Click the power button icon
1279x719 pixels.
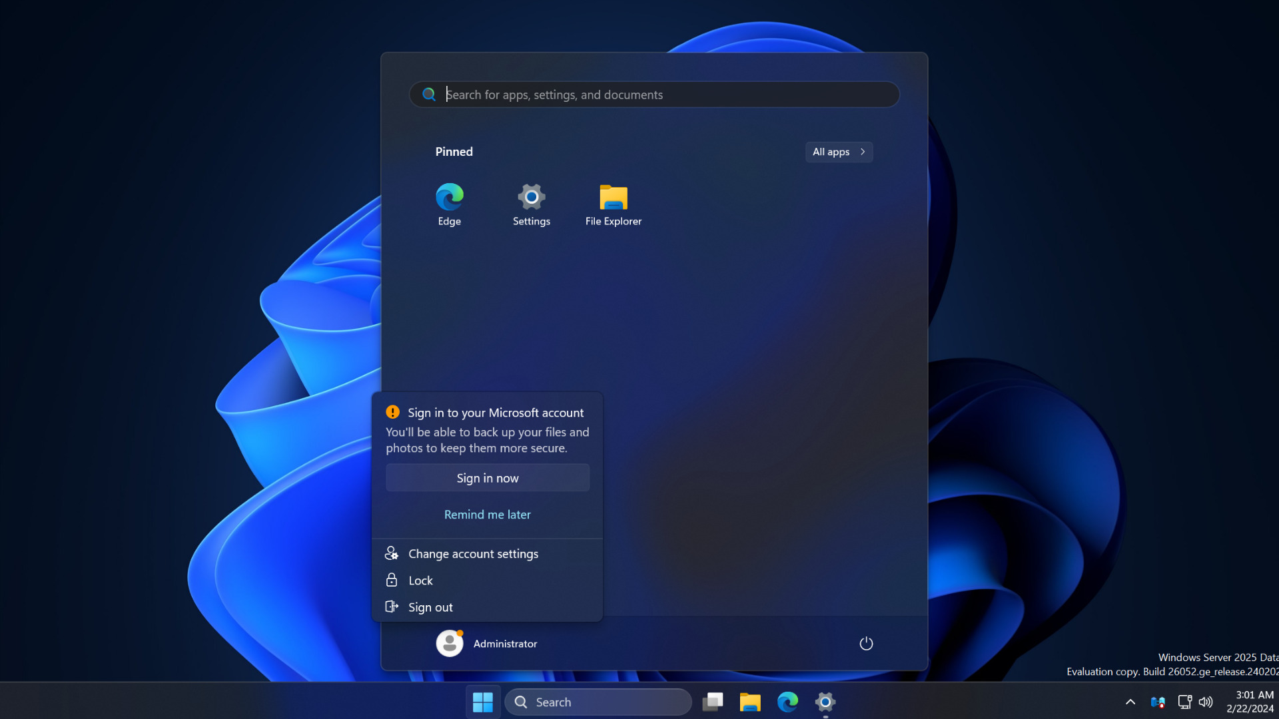[865, 644]
